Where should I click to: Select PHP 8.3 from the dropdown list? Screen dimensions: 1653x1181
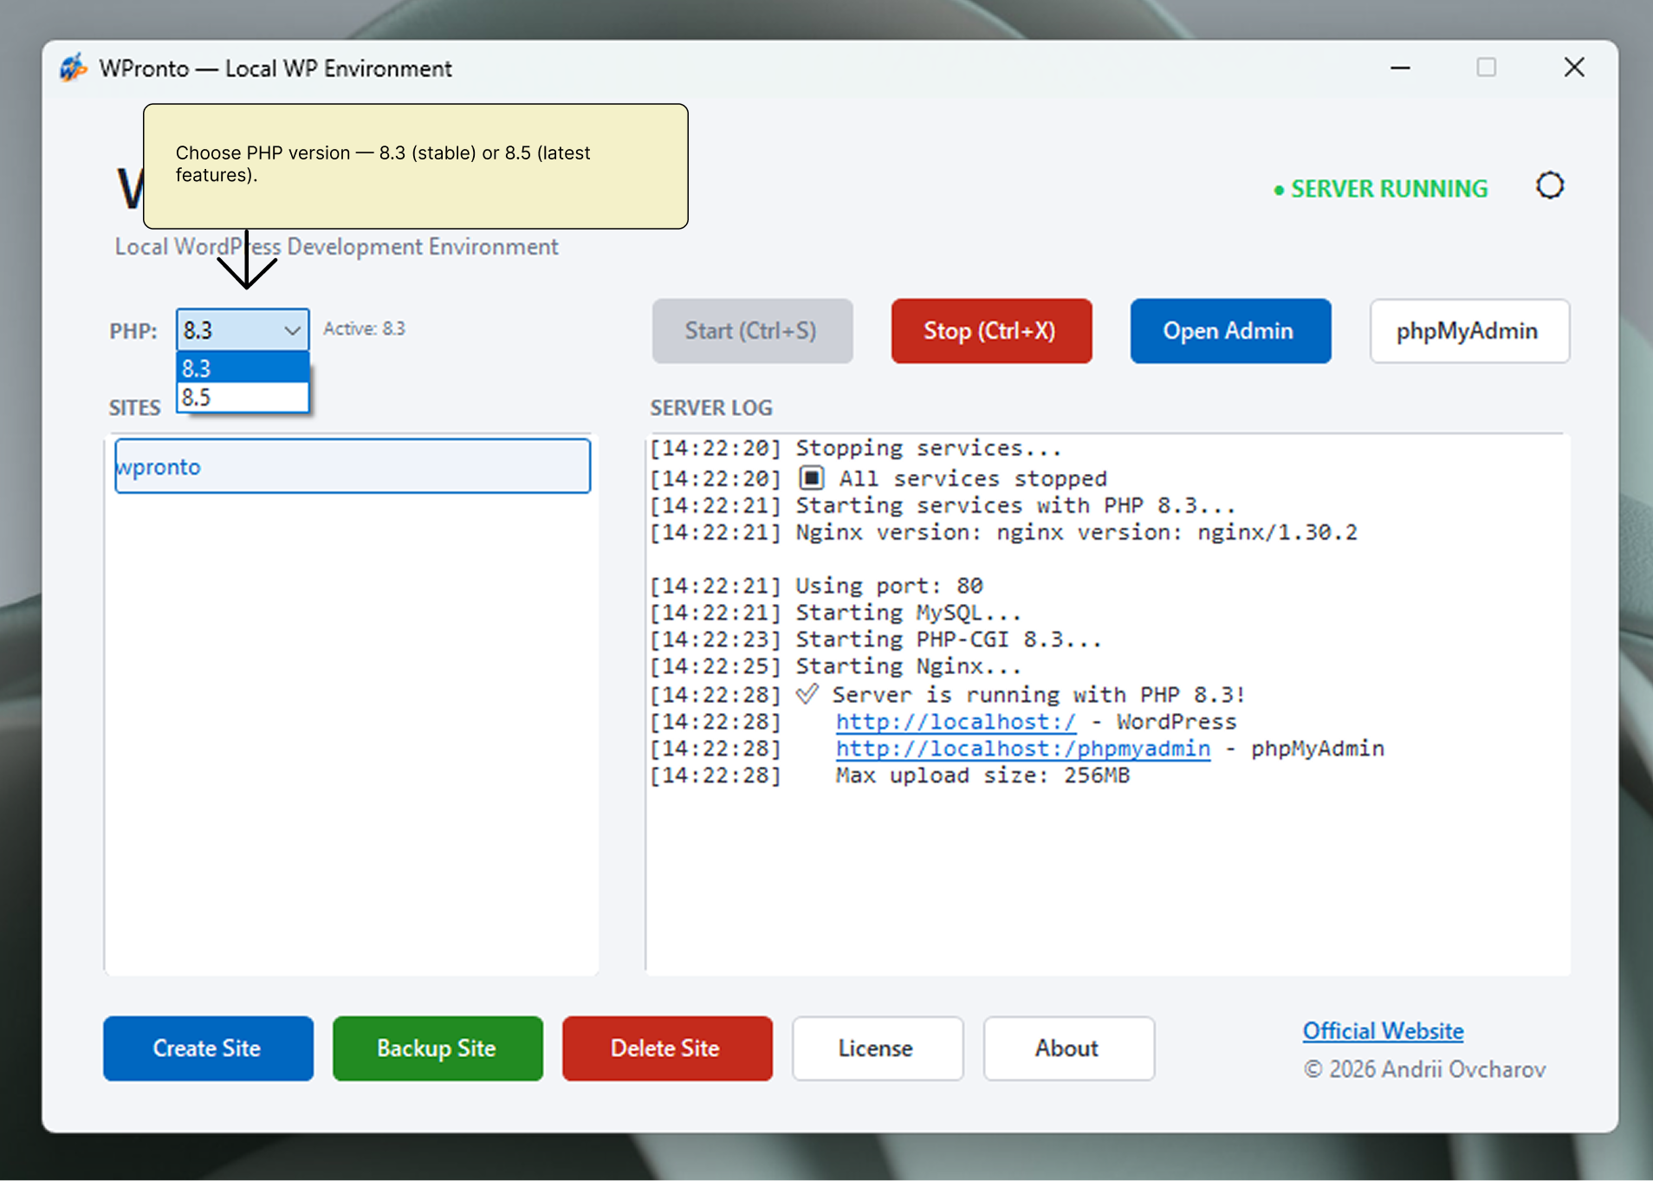243,368
